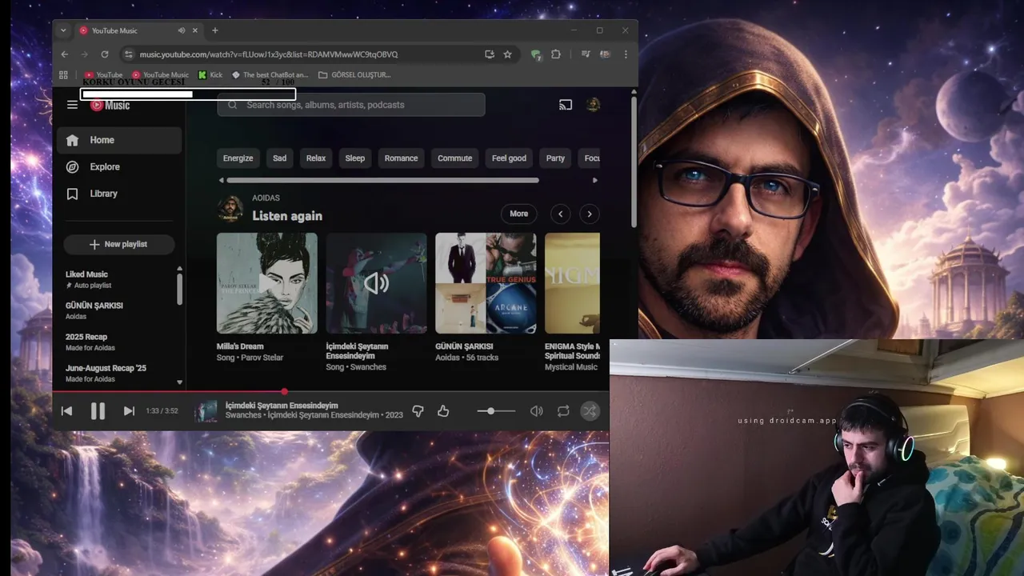The height and width of the screenshot is (576, 1024).
Task: Mute the player using the speaker icon
Action: [536, 411]
